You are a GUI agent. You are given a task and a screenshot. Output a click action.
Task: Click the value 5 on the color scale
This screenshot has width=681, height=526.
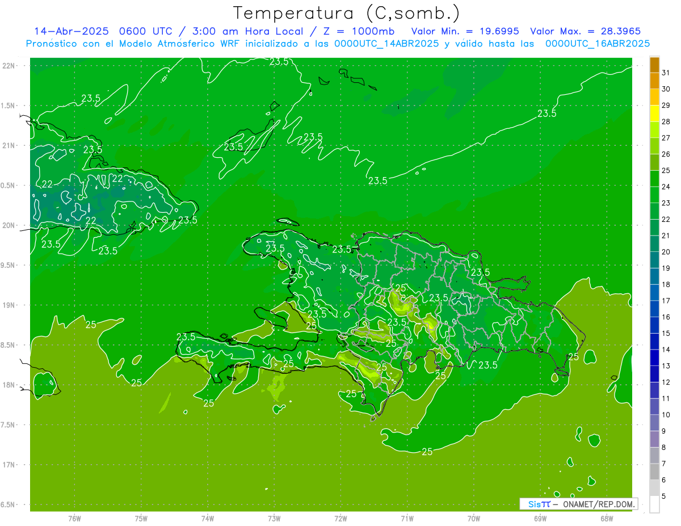coord(665,496)
